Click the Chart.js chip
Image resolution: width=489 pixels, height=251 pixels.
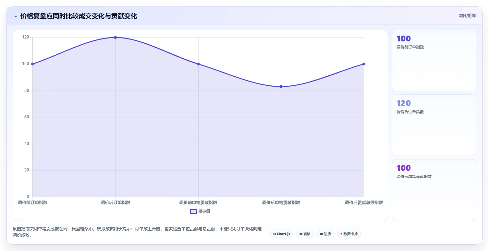point(281,234)
